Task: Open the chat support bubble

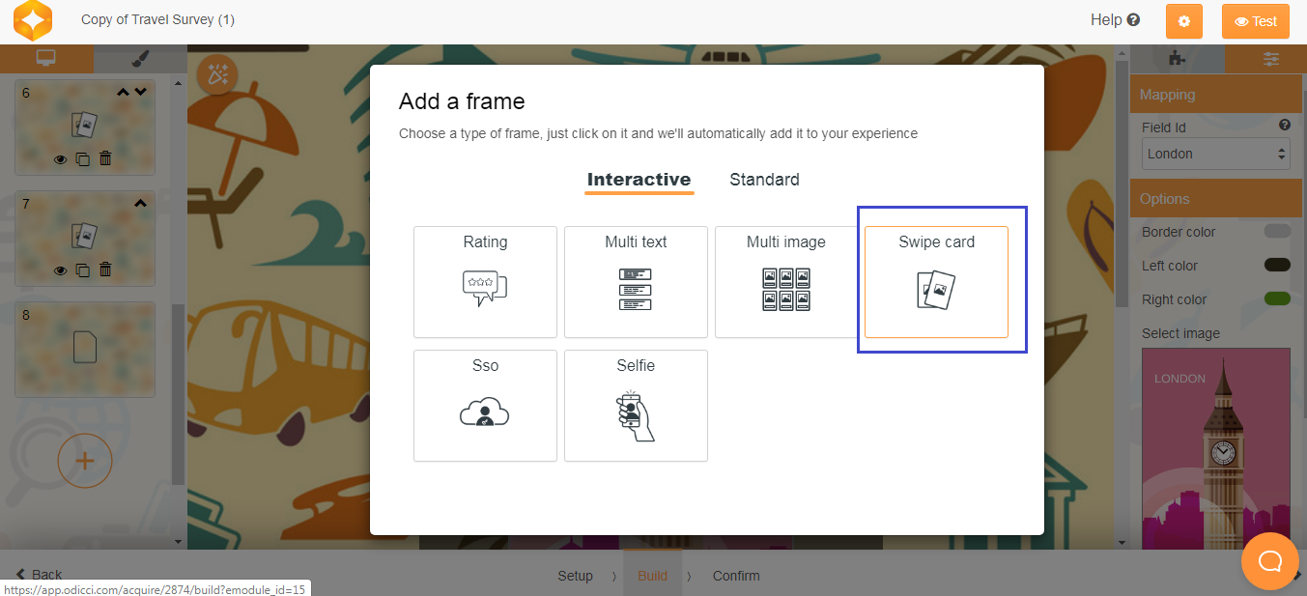Action: tap(1269, 560)
